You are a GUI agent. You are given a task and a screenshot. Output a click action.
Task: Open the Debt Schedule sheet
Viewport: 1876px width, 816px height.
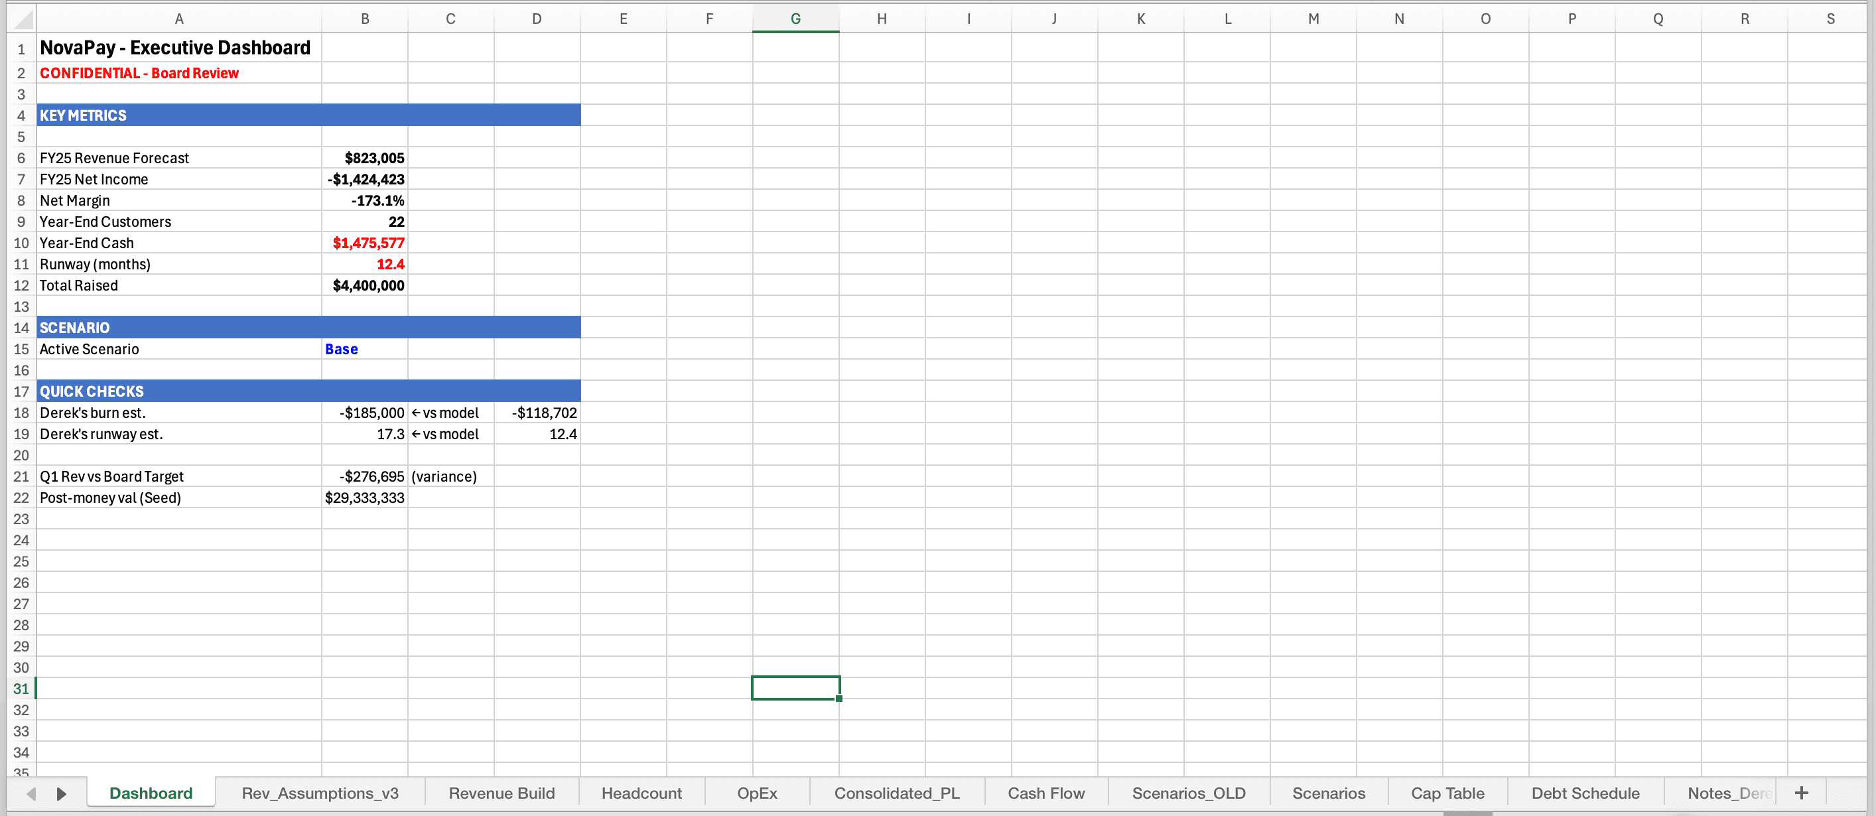click(x=1585, y=793)
